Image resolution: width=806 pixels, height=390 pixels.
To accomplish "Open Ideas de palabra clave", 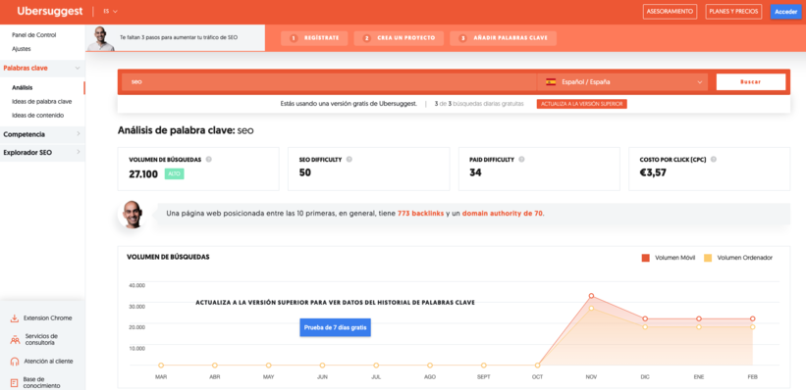I will pyautogui.click(x=41, y=102).
